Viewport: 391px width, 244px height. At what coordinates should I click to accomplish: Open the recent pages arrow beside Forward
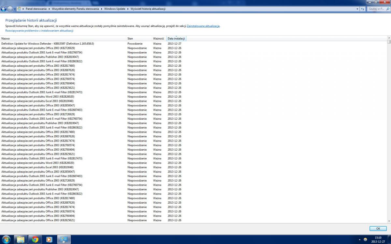tap(15, 9)
